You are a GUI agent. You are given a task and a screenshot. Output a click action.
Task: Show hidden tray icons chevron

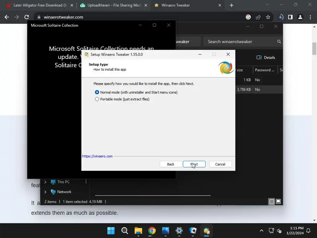(x=261, y=231)
